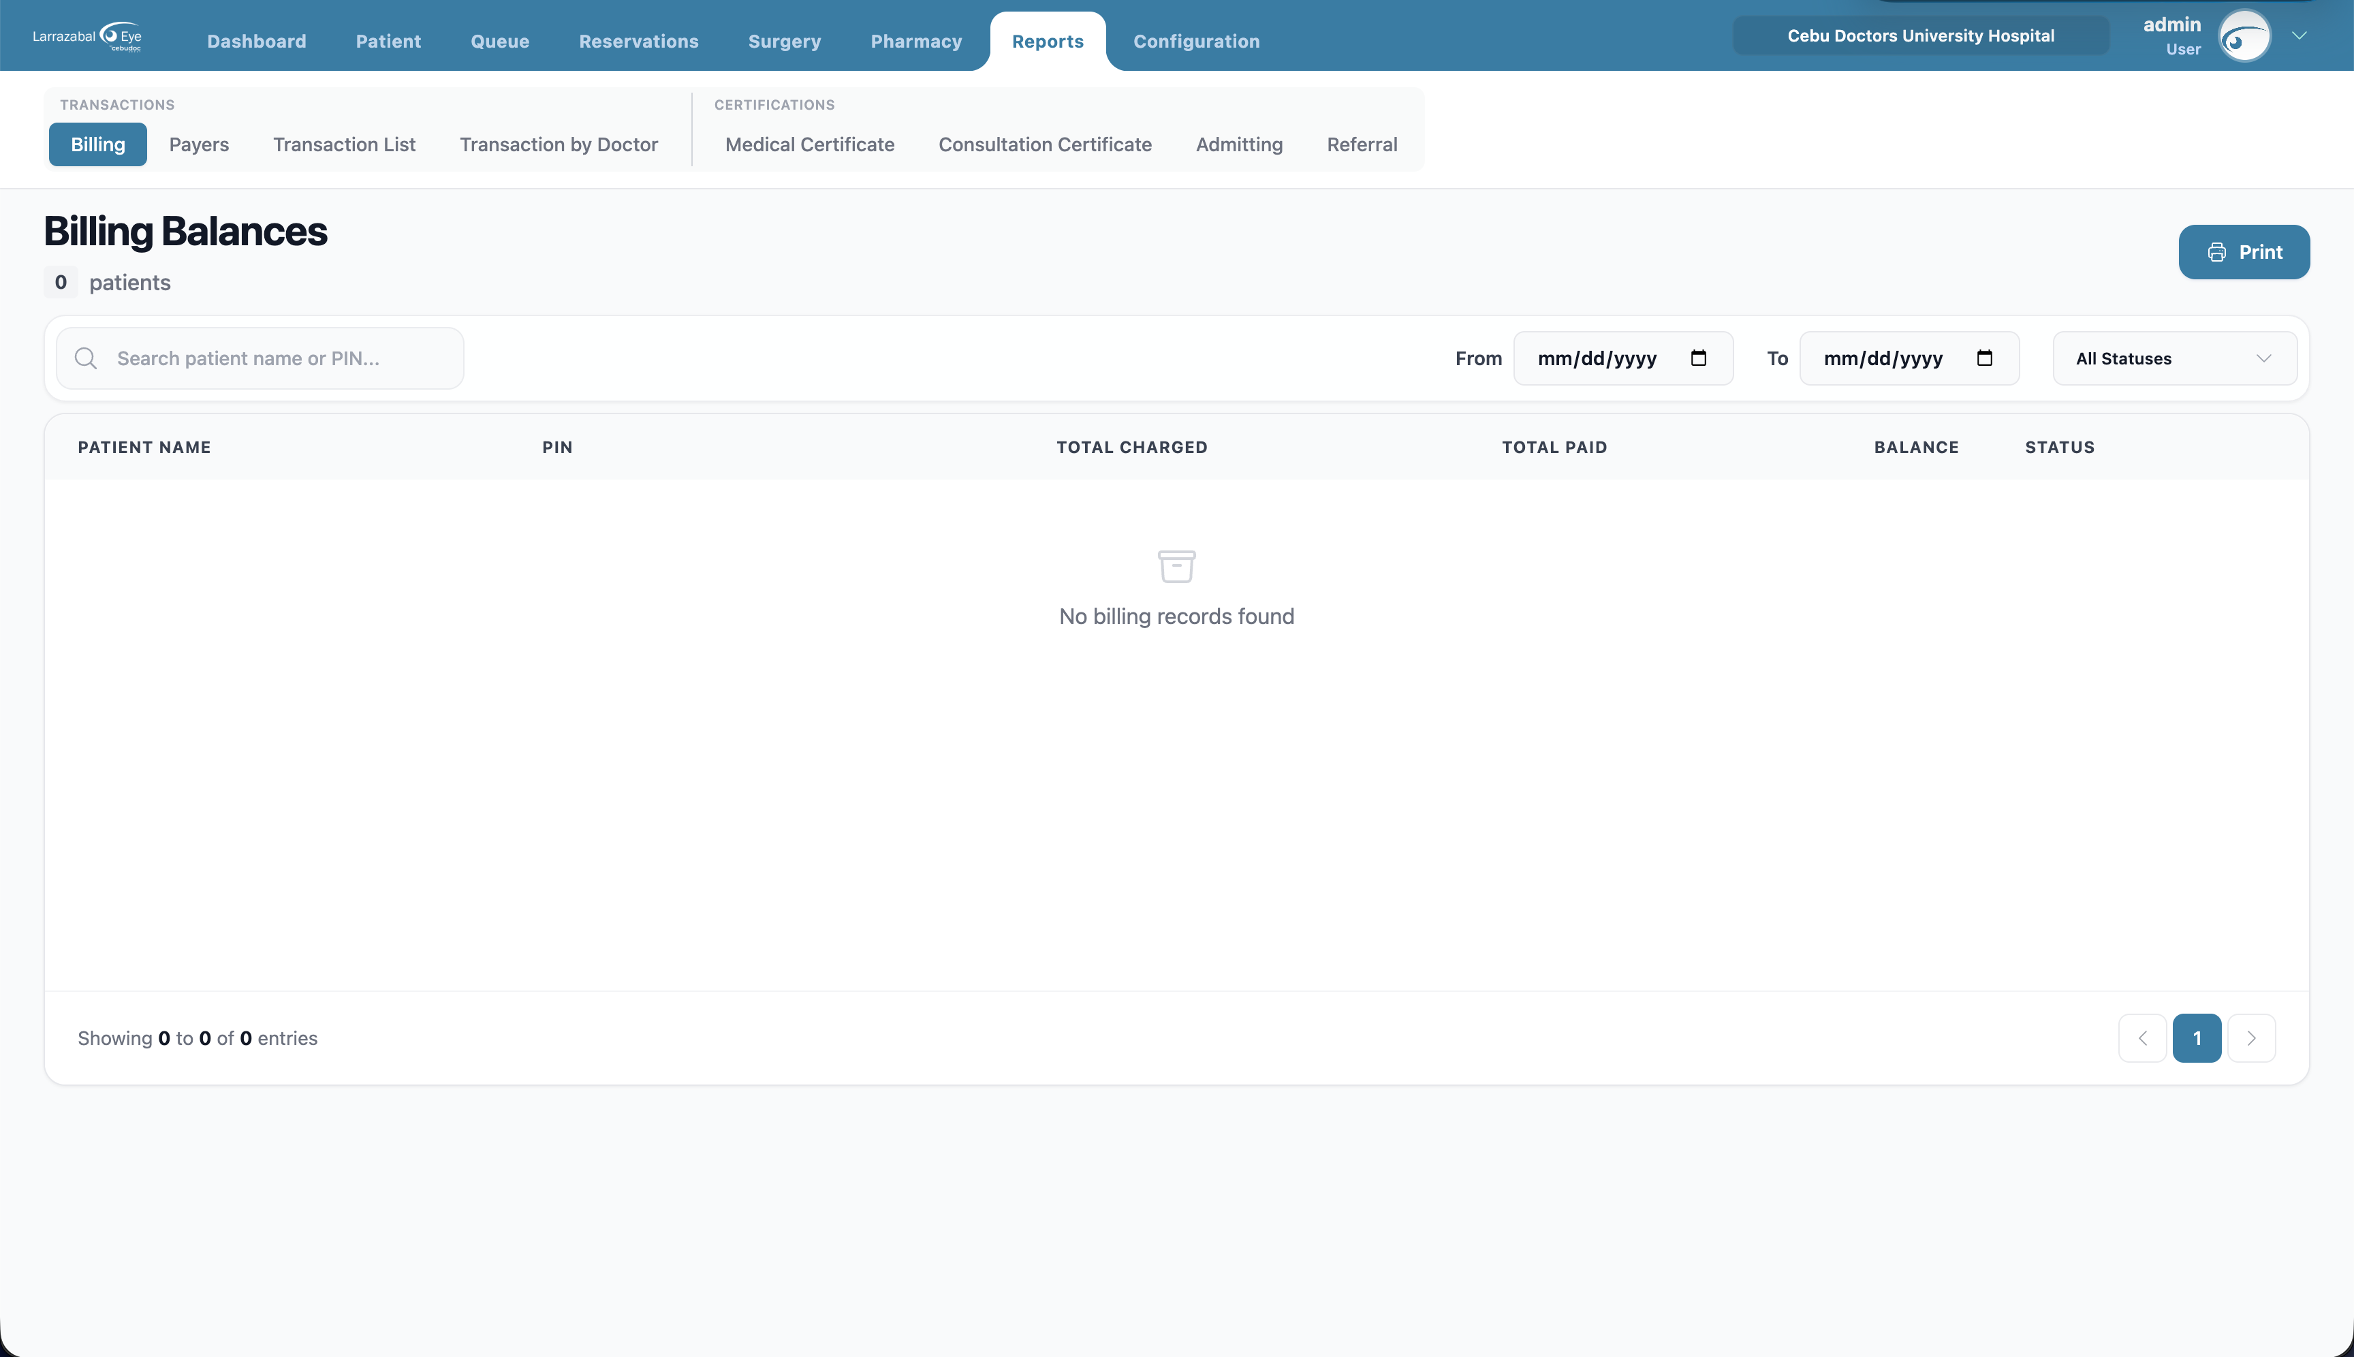Select the Billing report
Image resolution: width=2354 pixels, height=1357 pixels.
(98, 144)
